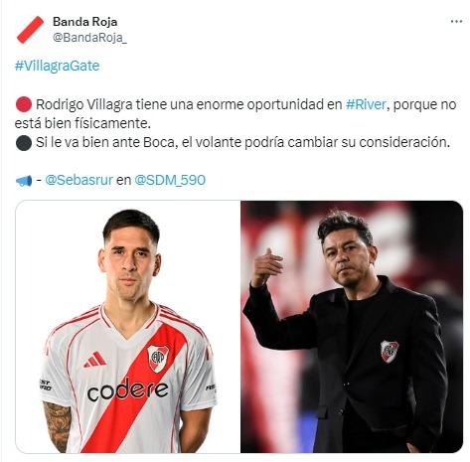Open right photo of man in black blazer

coord(352,327)
